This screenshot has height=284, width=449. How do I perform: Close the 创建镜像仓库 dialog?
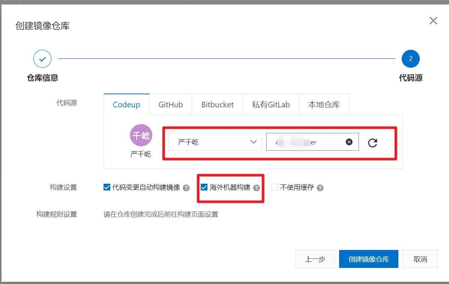pyautogui.click(x=433, y=21)
